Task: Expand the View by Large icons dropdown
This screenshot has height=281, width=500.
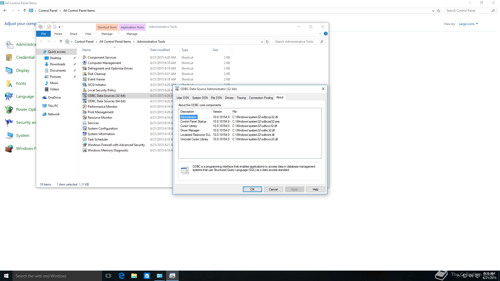Action: coord(468,24)
